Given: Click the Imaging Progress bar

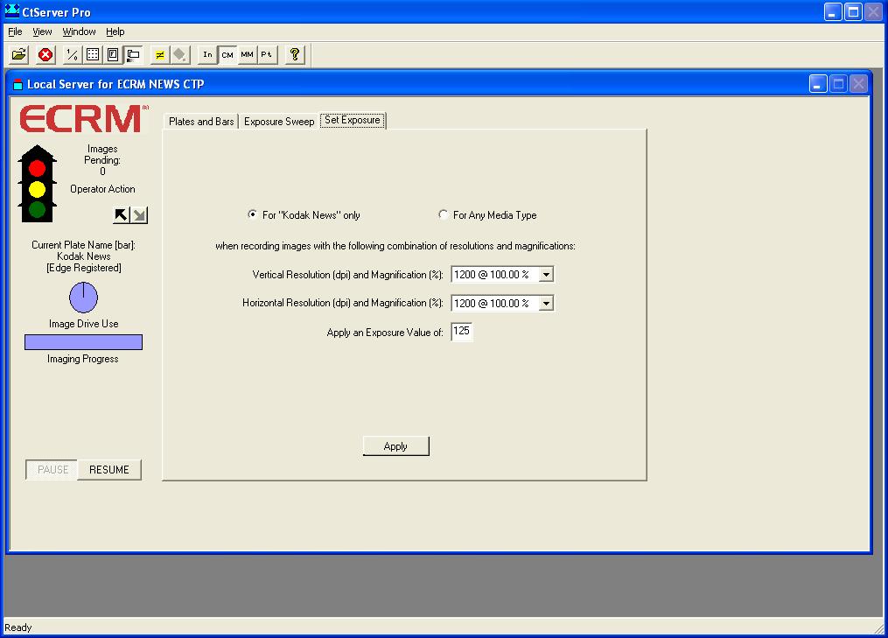Looking at the screenshot, I should click(x=83, y=342).
